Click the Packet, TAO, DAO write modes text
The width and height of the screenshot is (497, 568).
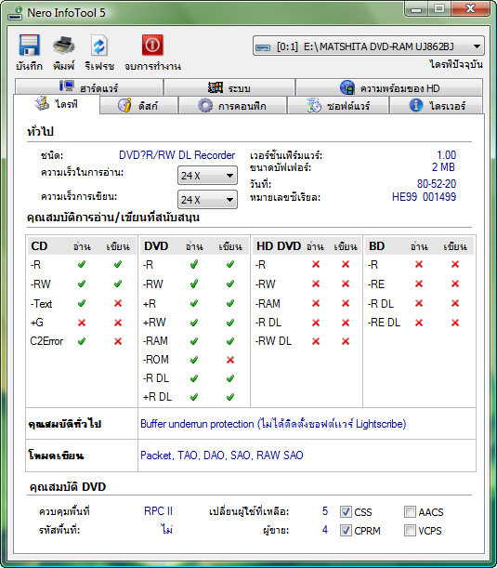pos(221,456)
